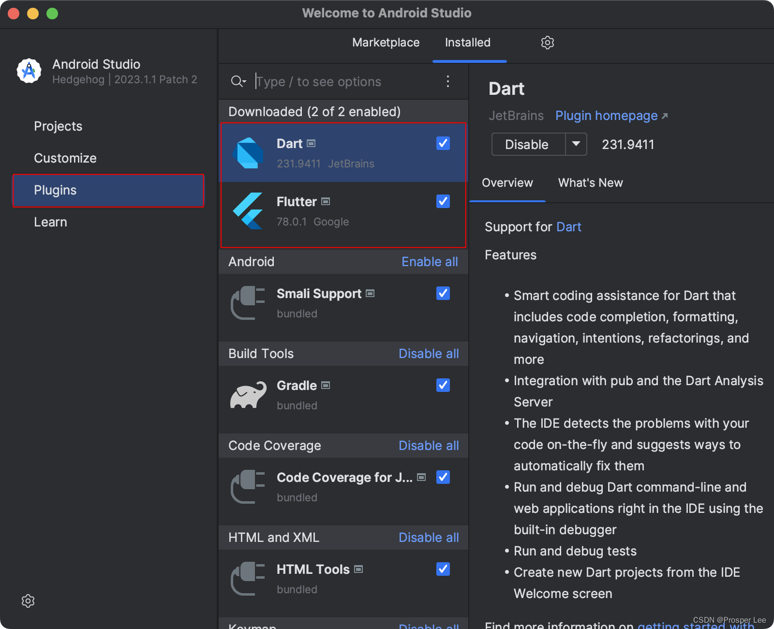Click the Dart plugin logo icon
This screenshot has width=774, height=629.
tap(248, 153)
